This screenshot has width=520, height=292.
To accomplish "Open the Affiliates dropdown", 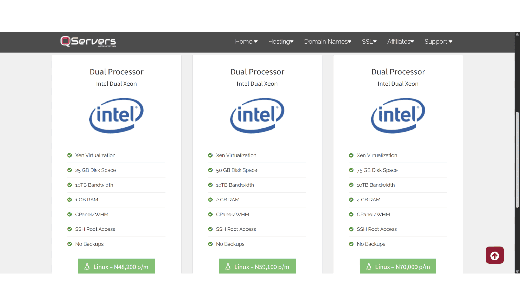I will click(401, 42).
